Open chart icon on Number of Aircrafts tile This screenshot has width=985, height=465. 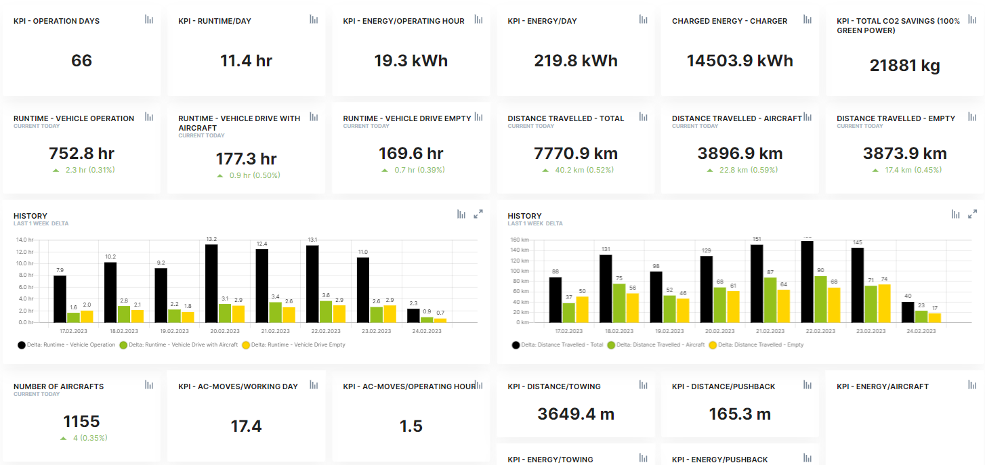point(149,385)
